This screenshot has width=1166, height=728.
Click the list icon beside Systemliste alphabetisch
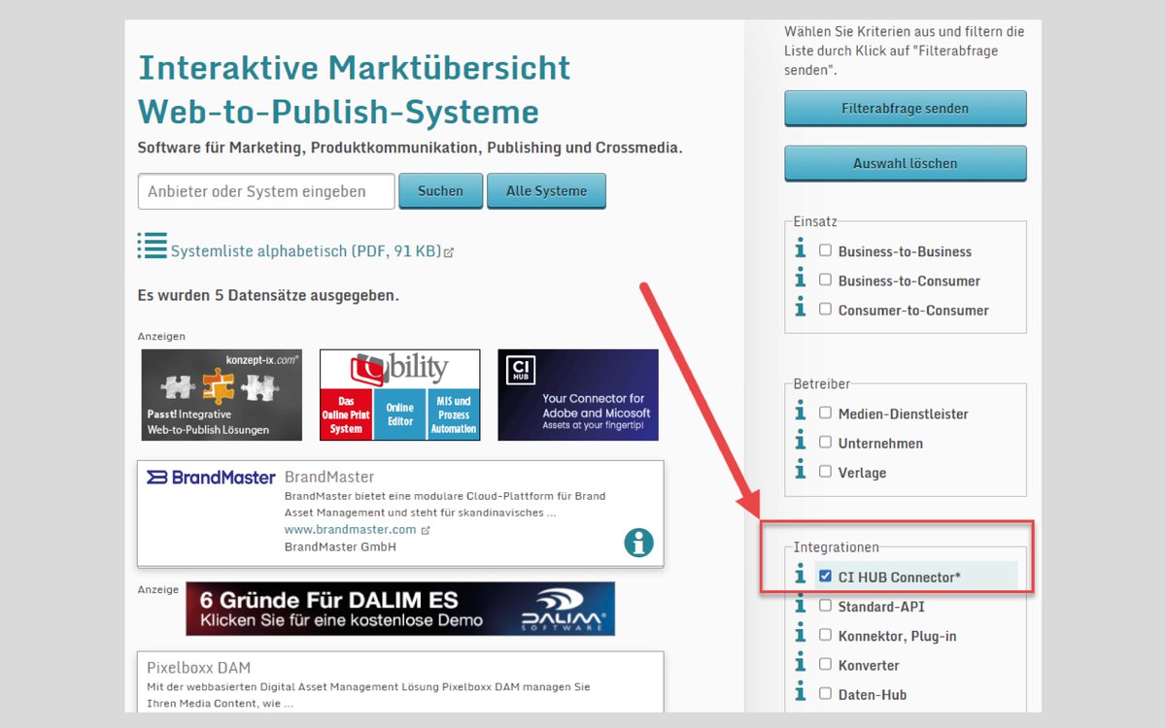click(x=152, y=246)
